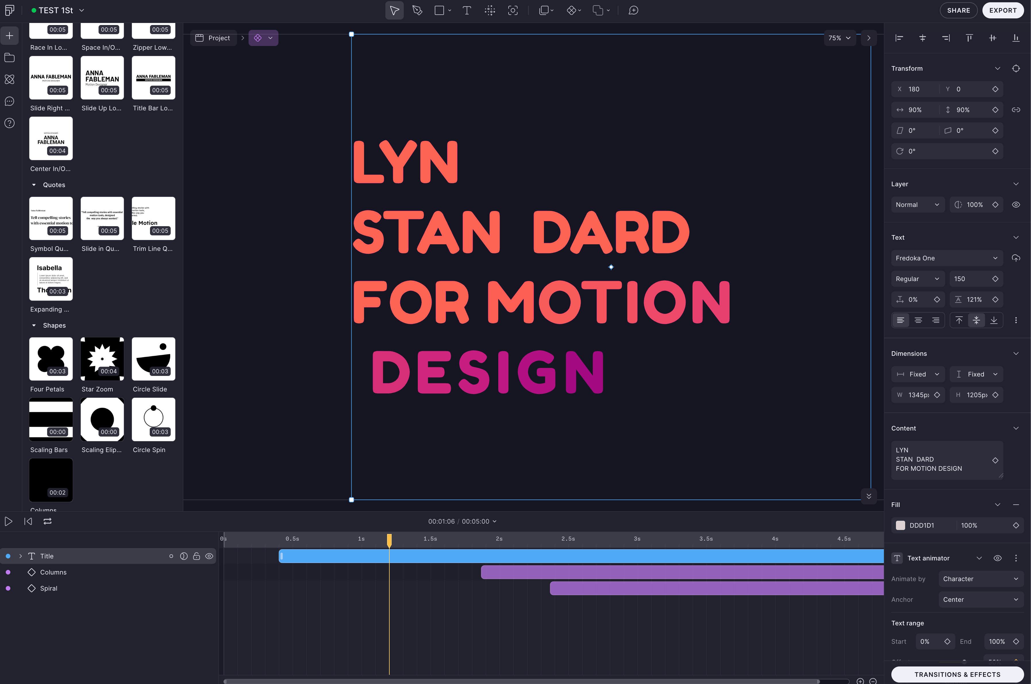Add keyframe for rotation
The image size is (1031, 684).
pyautogui.click(x=995, y=151)
